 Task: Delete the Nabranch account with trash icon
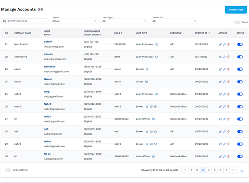tap(229, 69)
